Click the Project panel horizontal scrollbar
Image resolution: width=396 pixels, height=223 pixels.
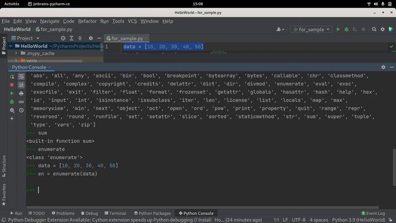45,61
